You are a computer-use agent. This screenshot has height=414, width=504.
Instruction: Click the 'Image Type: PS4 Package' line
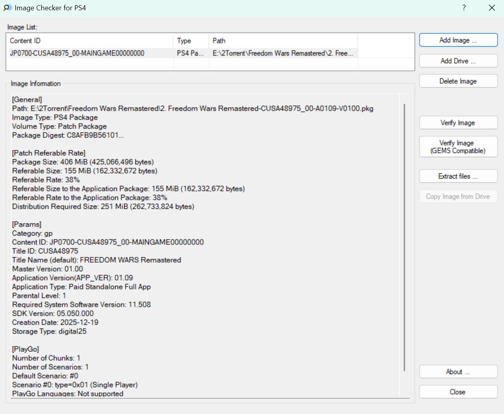coord(55,117)
